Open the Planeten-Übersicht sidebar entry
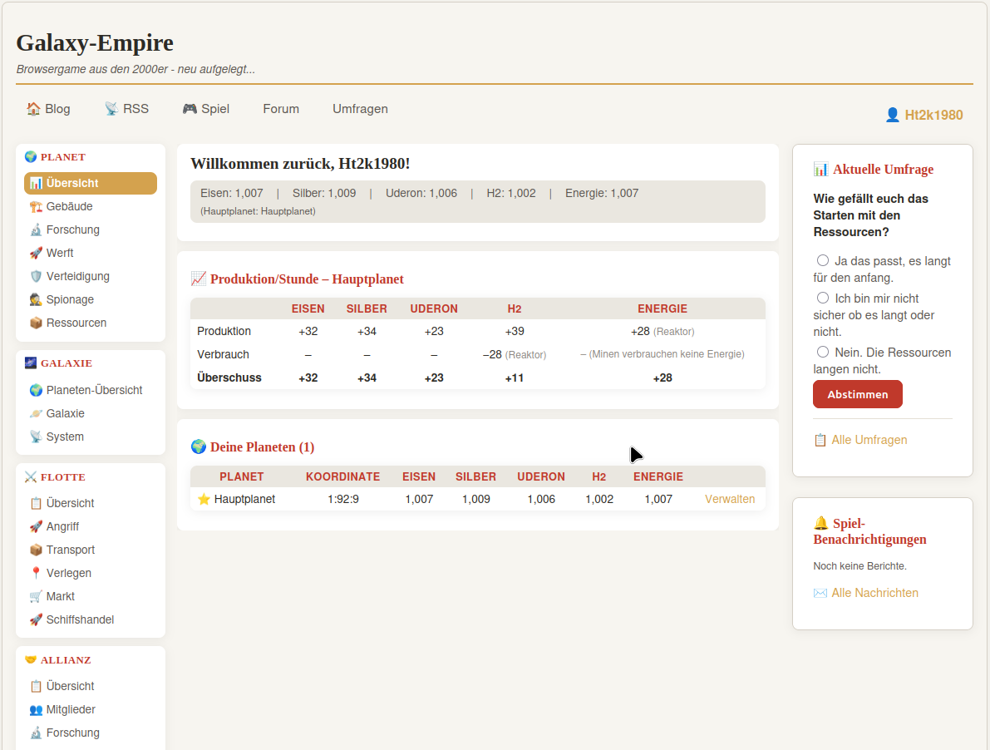The image size is (990, 750). (x=91, y=390)
